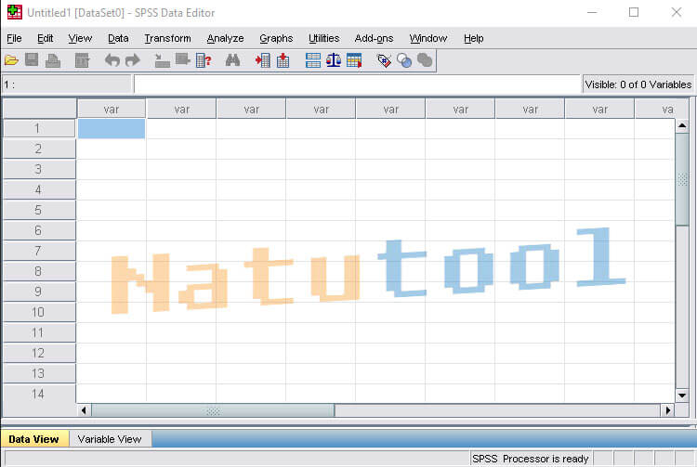Switch to the Variable View tab
This screenshot has height=467, width=697.
[110, 439]
